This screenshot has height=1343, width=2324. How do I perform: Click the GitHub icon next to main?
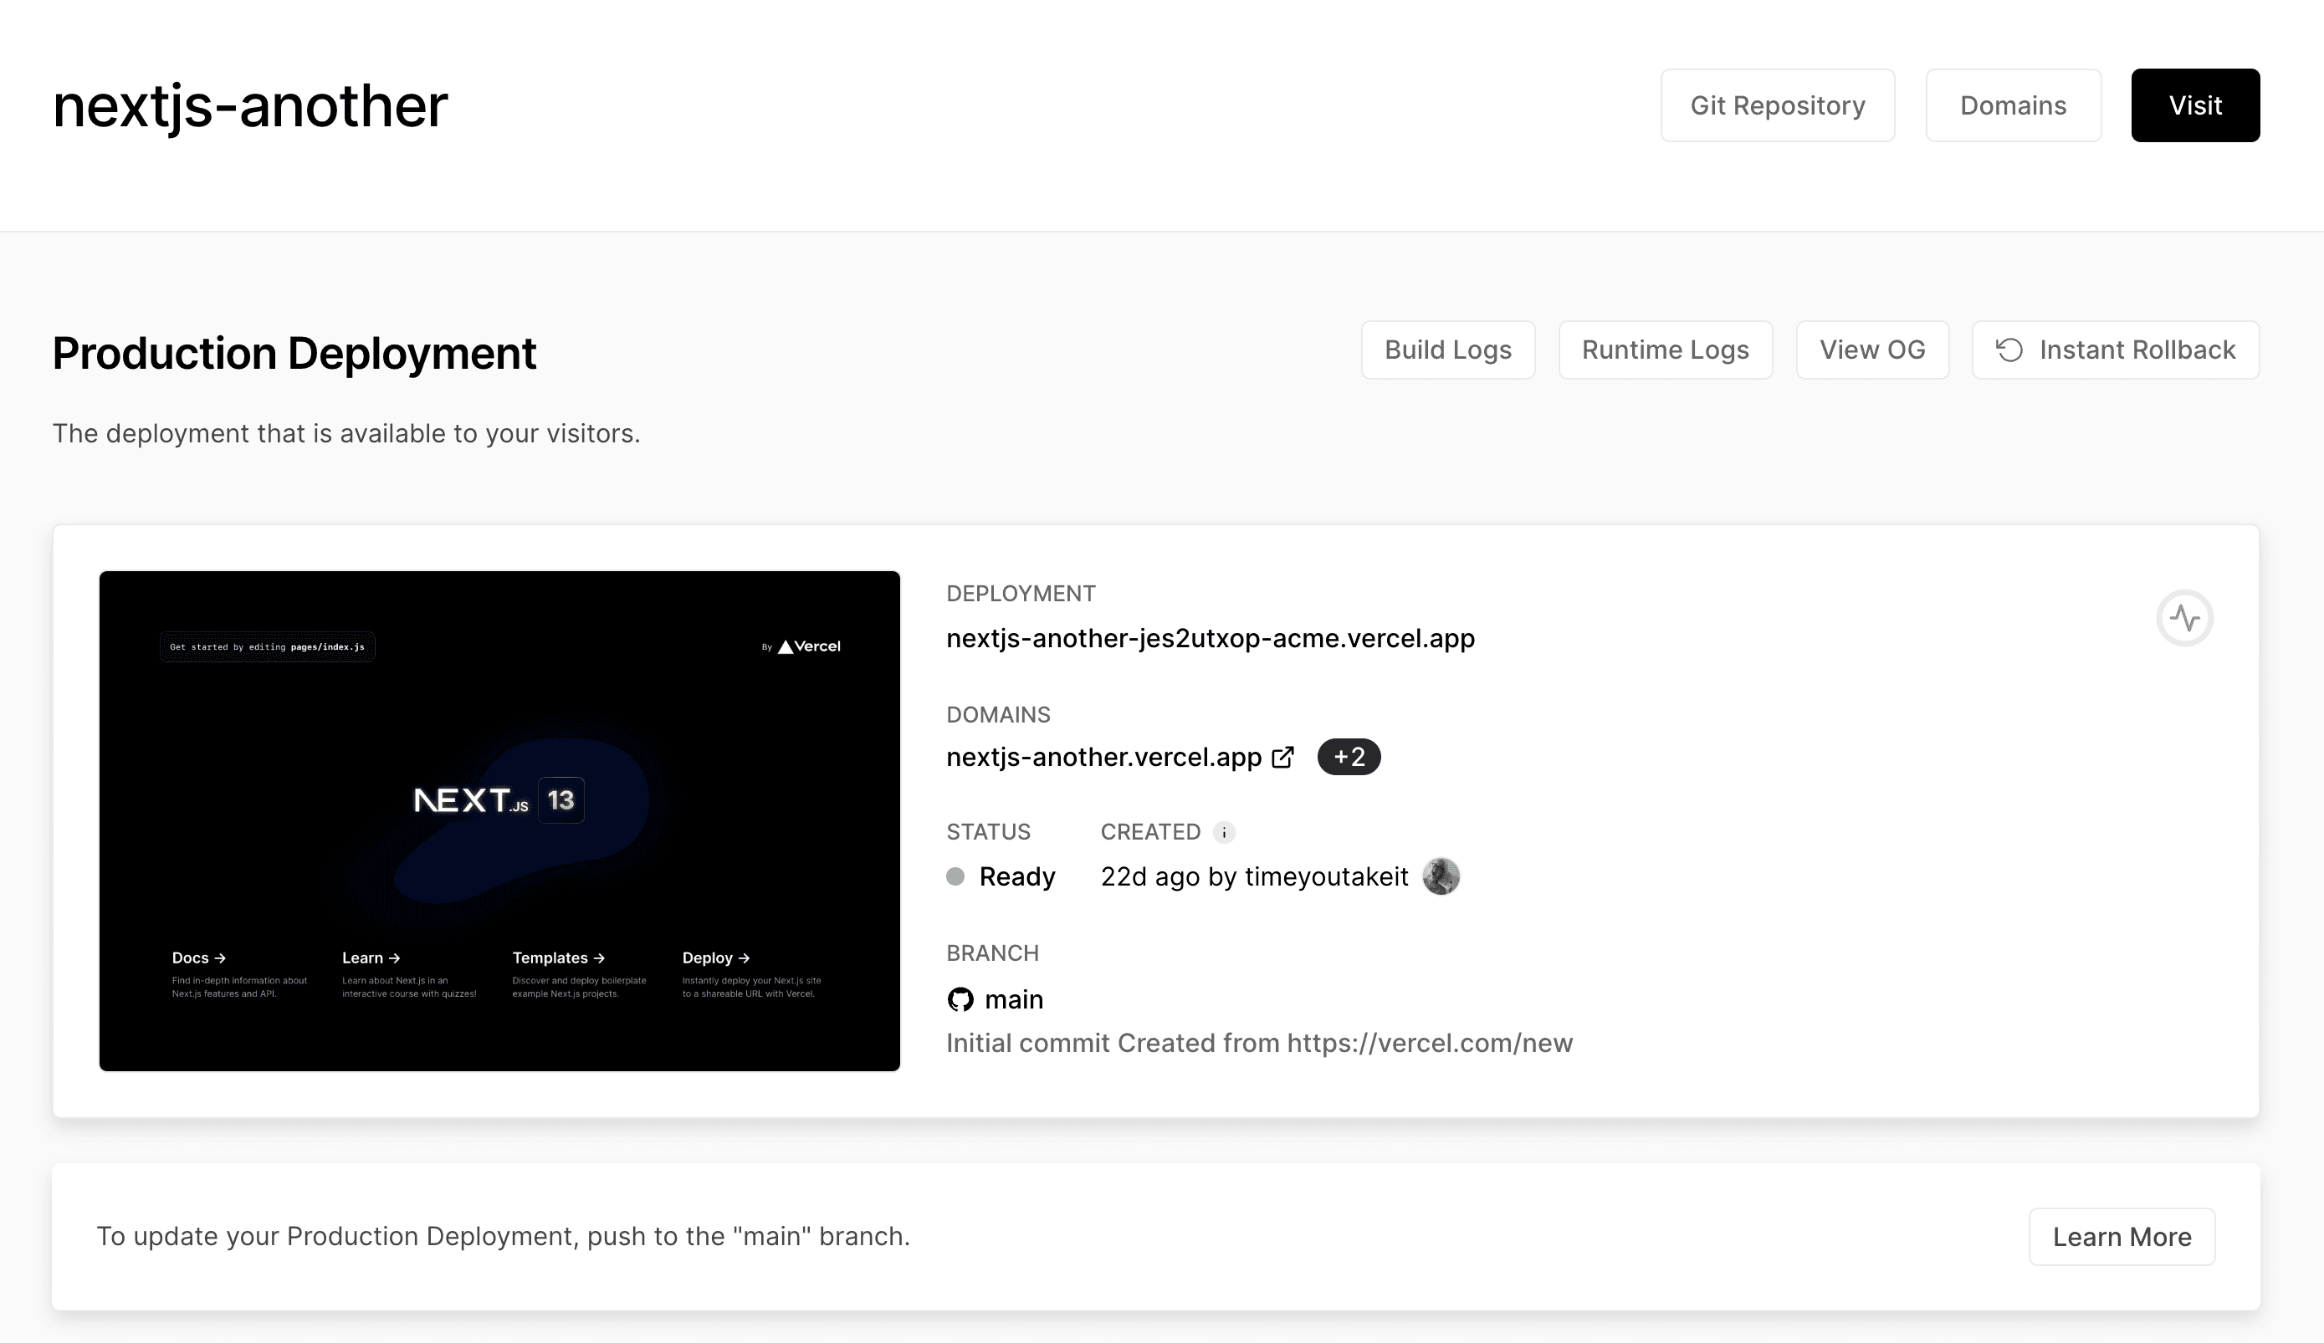[960, 999]
